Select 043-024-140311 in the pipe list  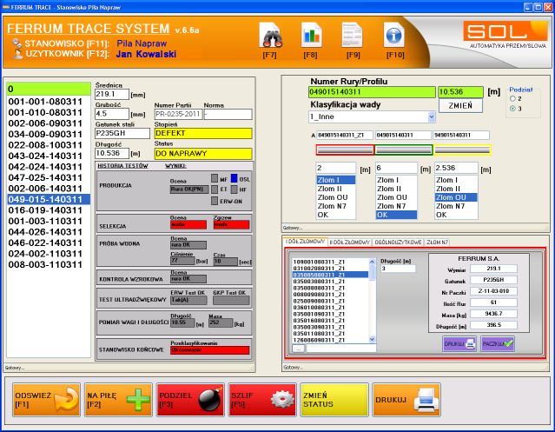(49, 156)
